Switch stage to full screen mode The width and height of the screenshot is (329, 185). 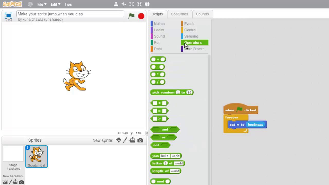pos(8,15)
